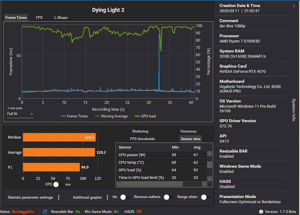Toggle GPU load legend entry
The image size is (300, 215).
click(x=145, y=116)
